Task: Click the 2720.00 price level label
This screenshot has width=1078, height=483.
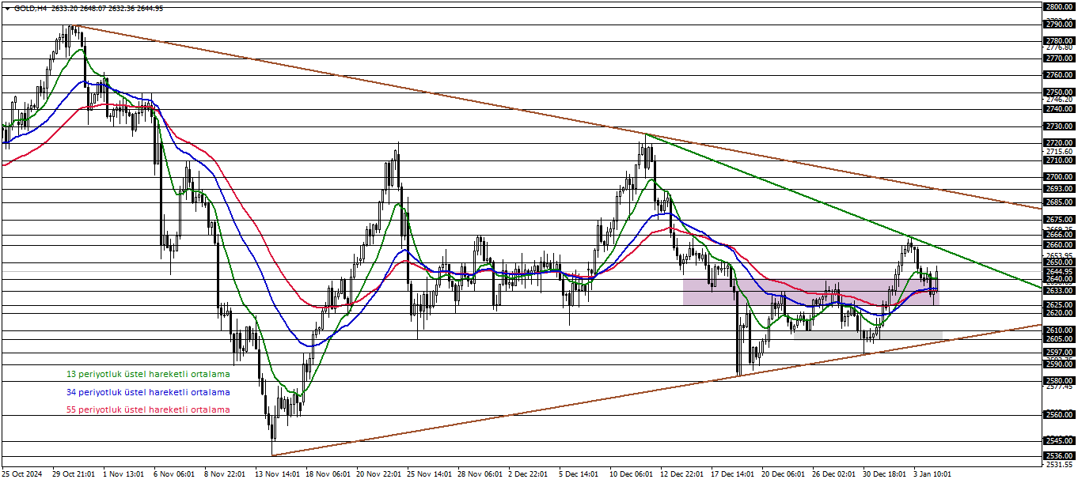Action: click(1059, 144)
